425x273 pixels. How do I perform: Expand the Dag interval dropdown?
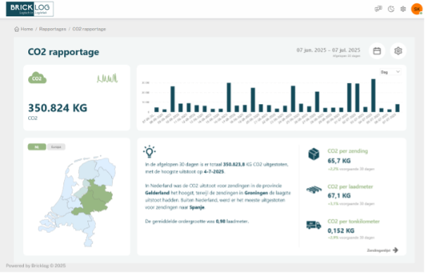pos(391,72)
